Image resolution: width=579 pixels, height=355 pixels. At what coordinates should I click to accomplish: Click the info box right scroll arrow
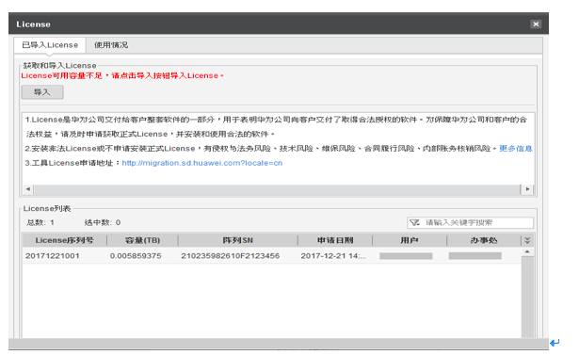(527, 189)
